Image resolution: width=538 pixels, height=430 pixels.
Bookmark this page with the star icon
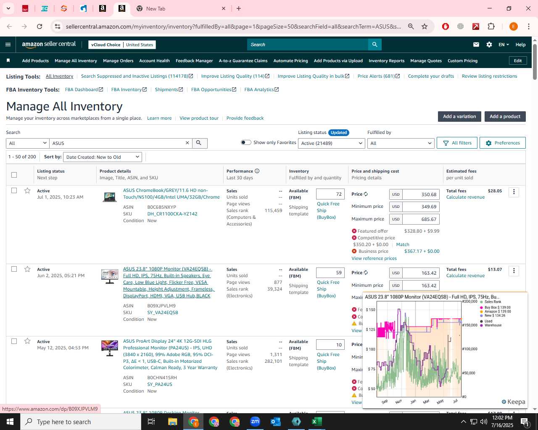pyautogui.click(x=425, y=26)
